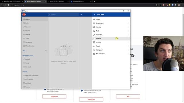This screenshot has height=103, width=184.
Task: Open Note category in left sidebar
Action: coord(35,23)
